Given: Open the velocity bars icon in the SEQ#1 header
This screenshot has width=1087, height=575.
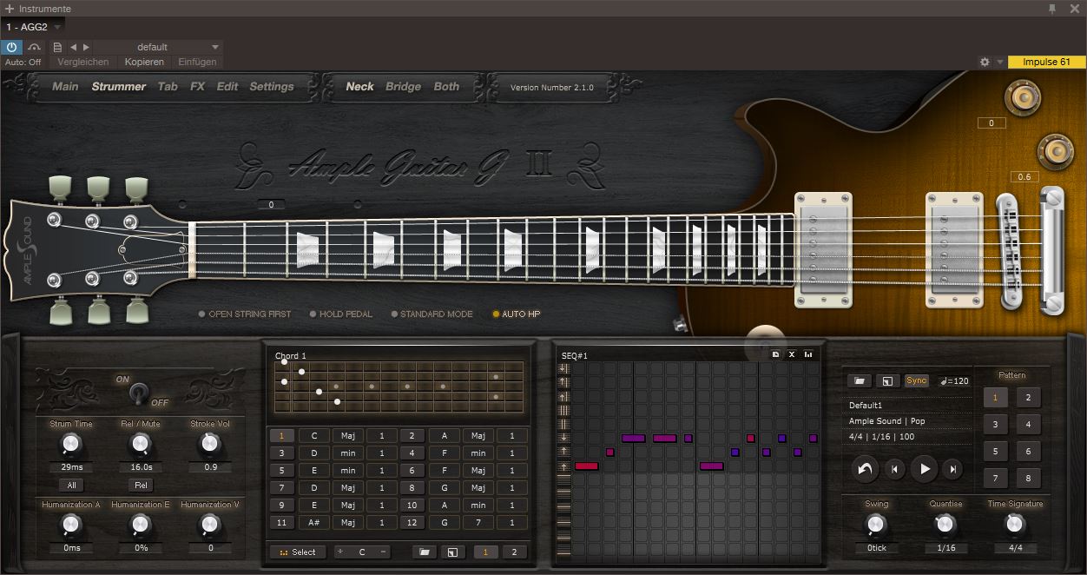Looking at the screenshot, I should point(808,354).
